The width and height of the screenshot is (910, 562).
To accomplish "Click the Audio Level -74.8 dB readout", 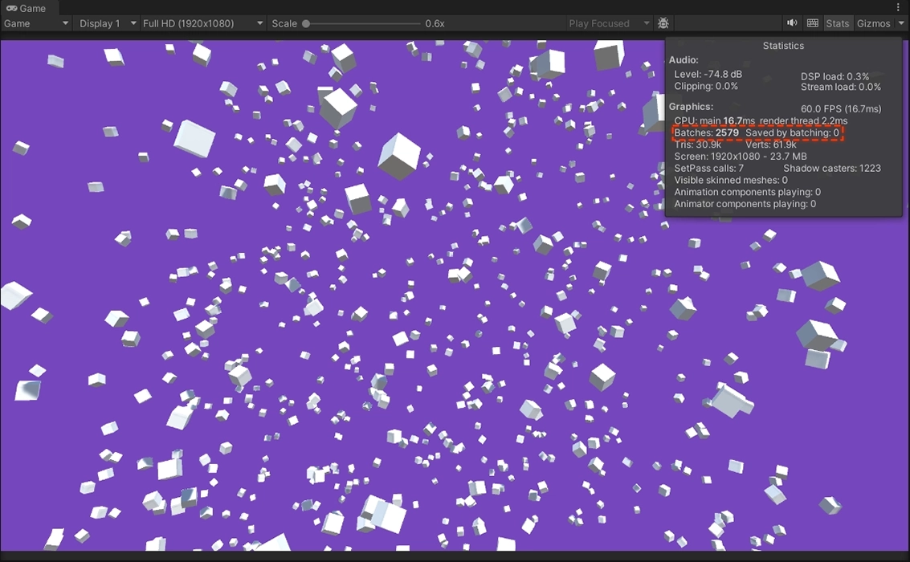I will pos(708,75).
